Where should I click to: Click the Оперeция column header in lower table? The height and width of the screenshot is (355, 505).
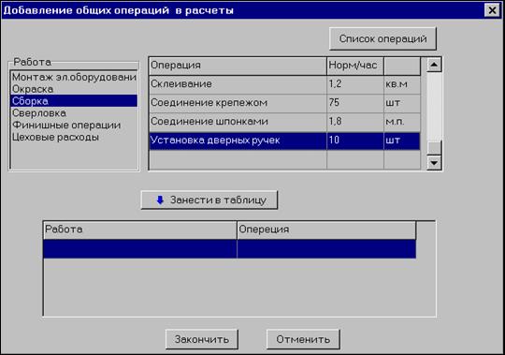pos(326,229)
